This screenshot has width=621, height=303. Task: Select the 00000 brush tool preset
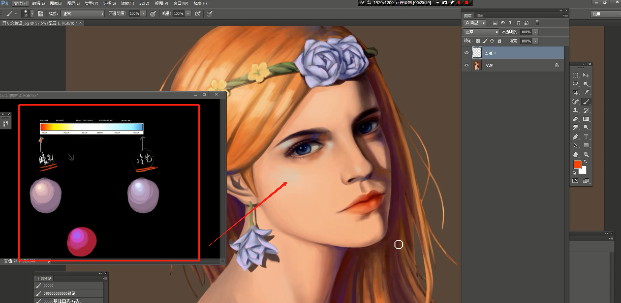click(48, 285)
